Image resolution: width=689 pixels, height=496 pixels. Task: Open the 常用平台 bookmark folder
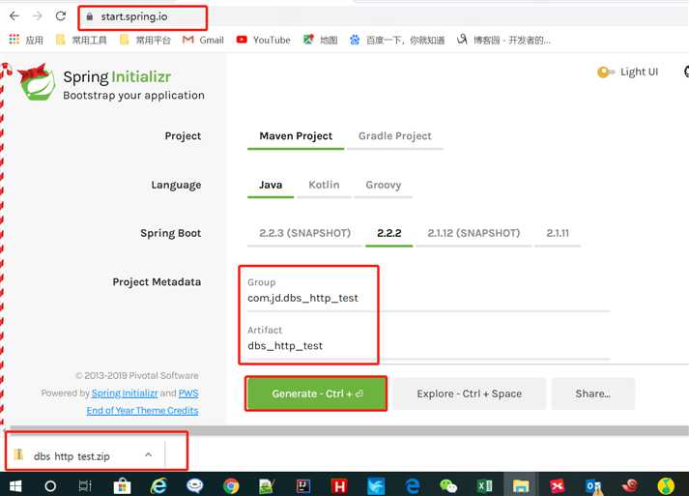pos(145,40)
